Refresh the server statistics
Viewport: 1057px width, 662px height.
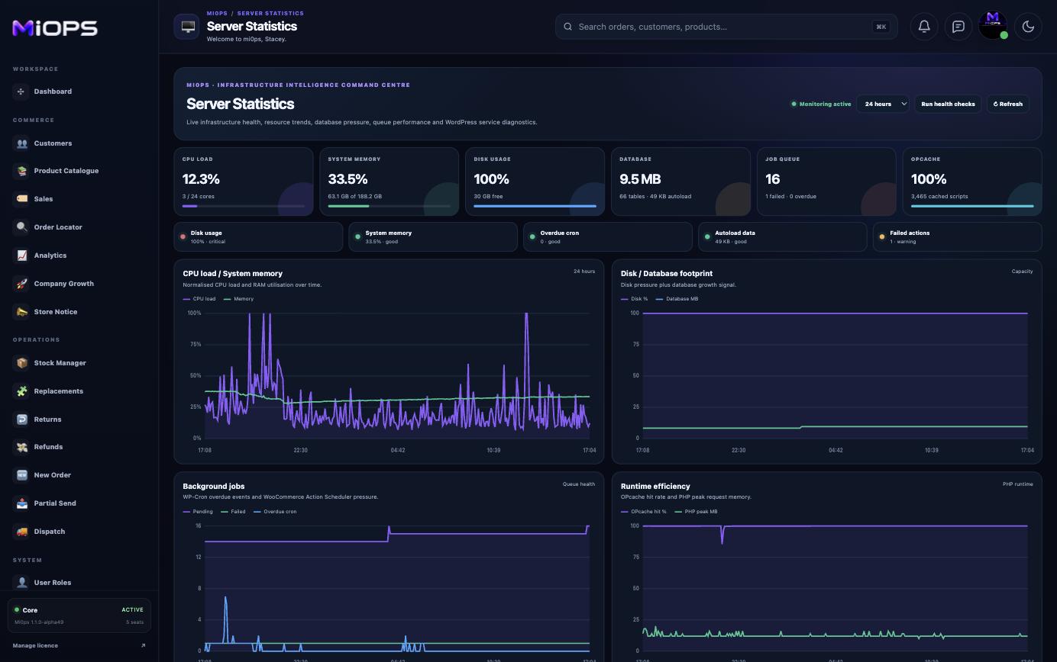1008,104
